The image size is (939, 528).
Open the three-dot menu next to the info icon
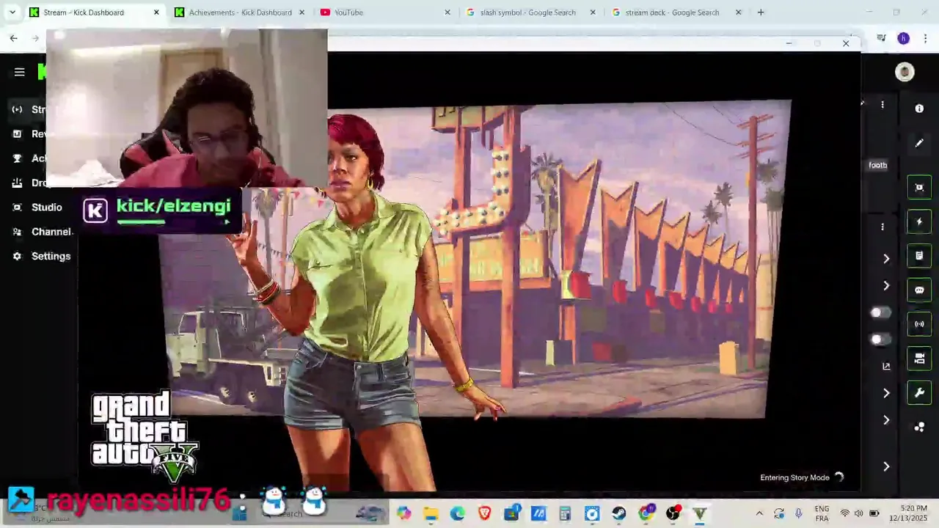[883, 105]
